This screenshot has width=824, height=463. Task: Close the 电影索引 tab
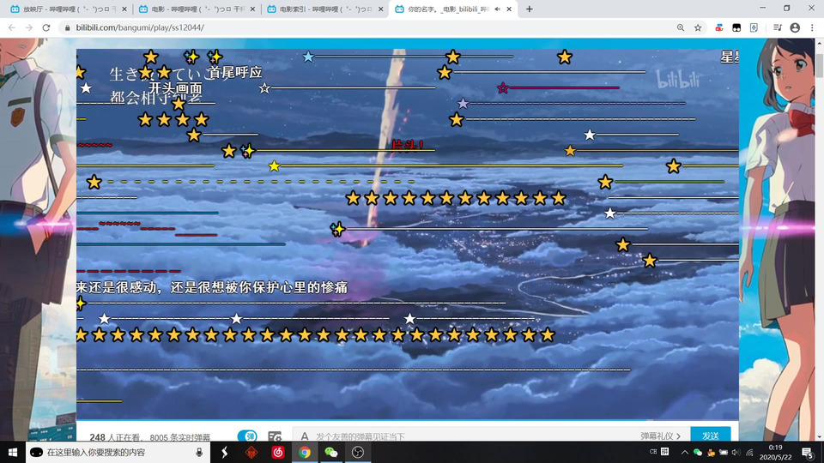[381, 9]
